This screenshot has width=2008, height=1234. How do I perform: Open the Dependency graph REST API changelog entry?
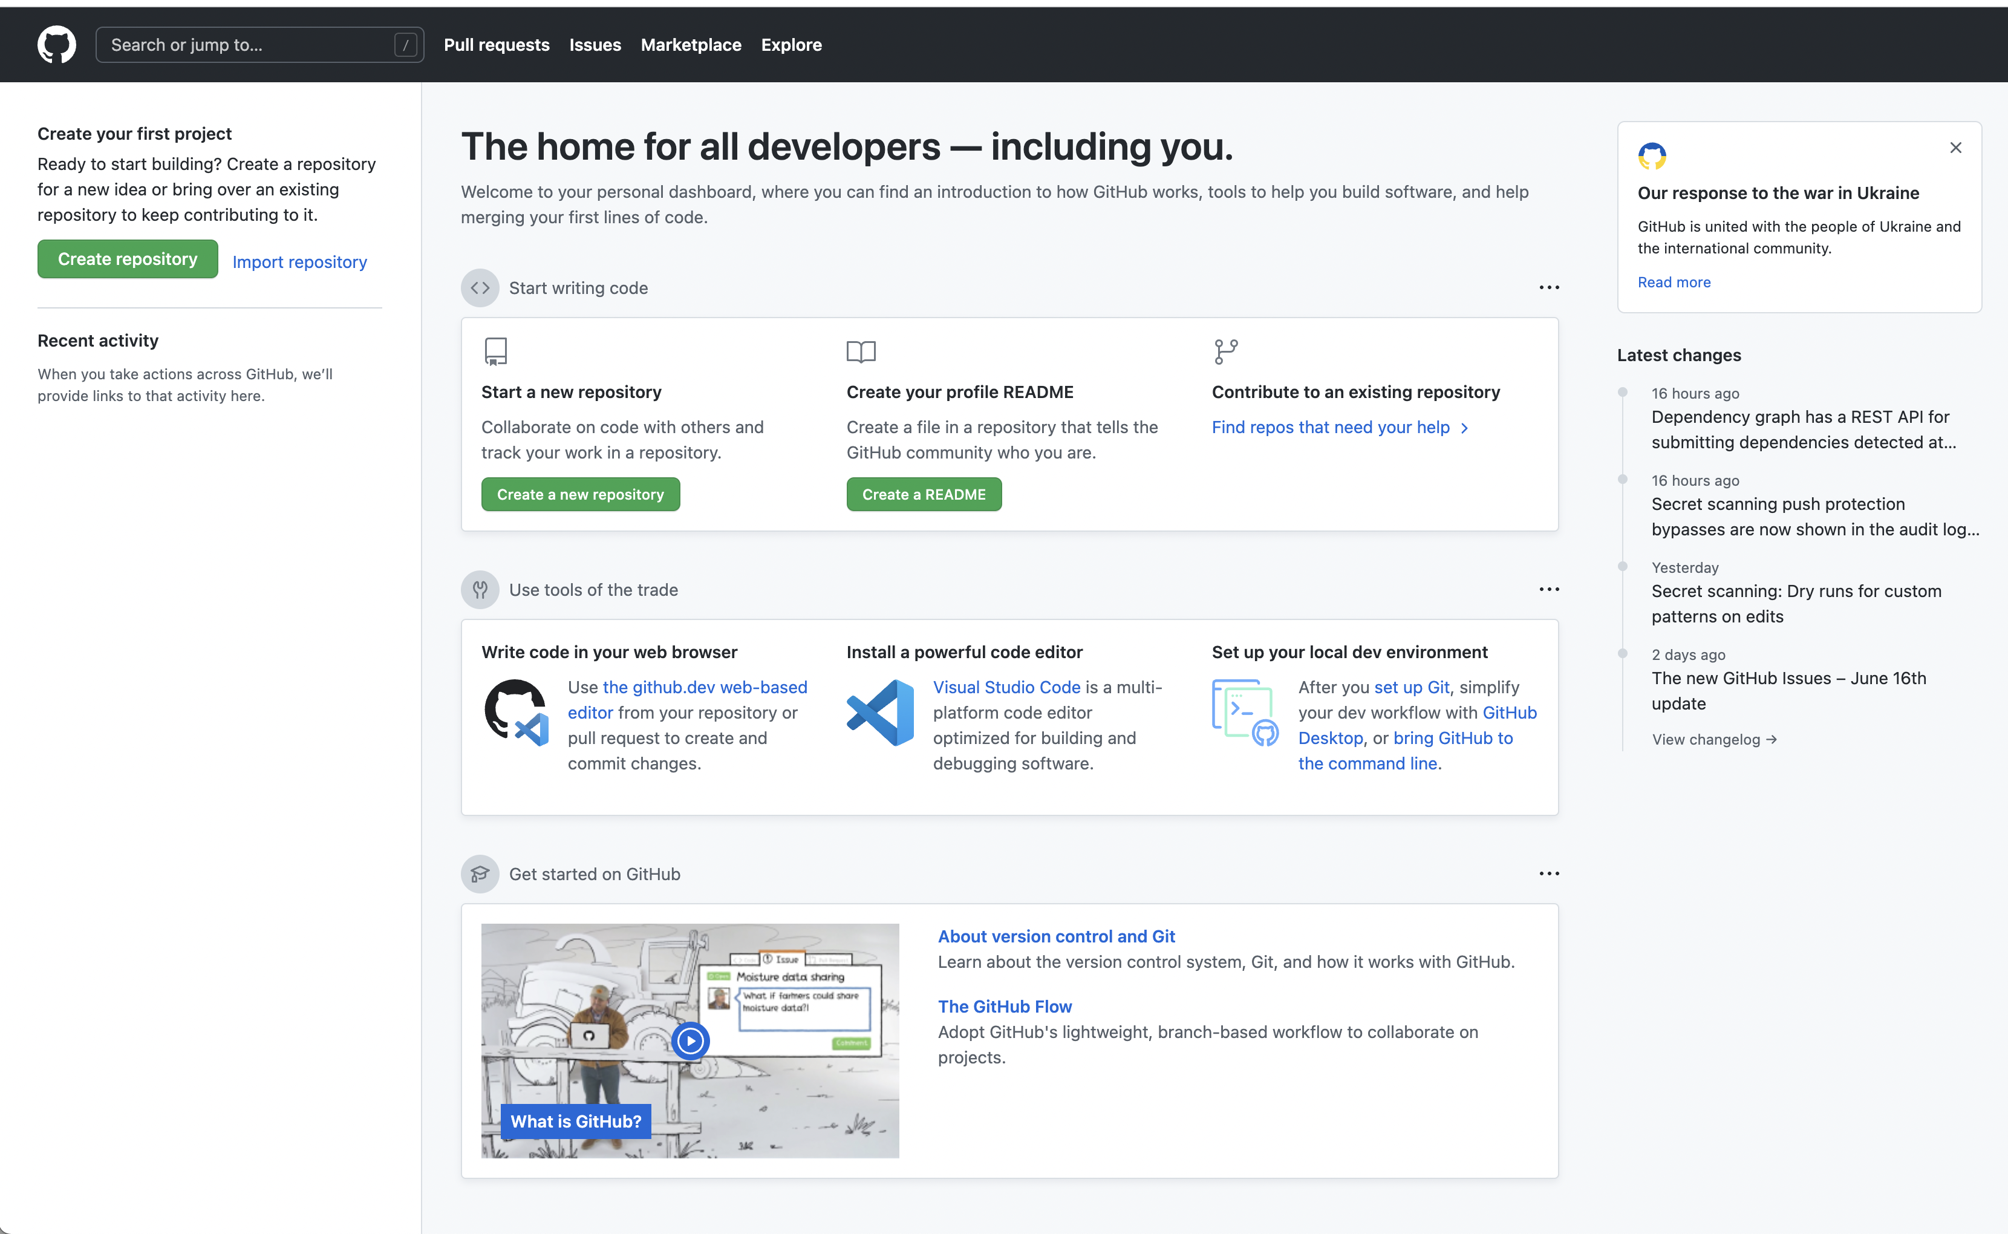coord(1803,429)
